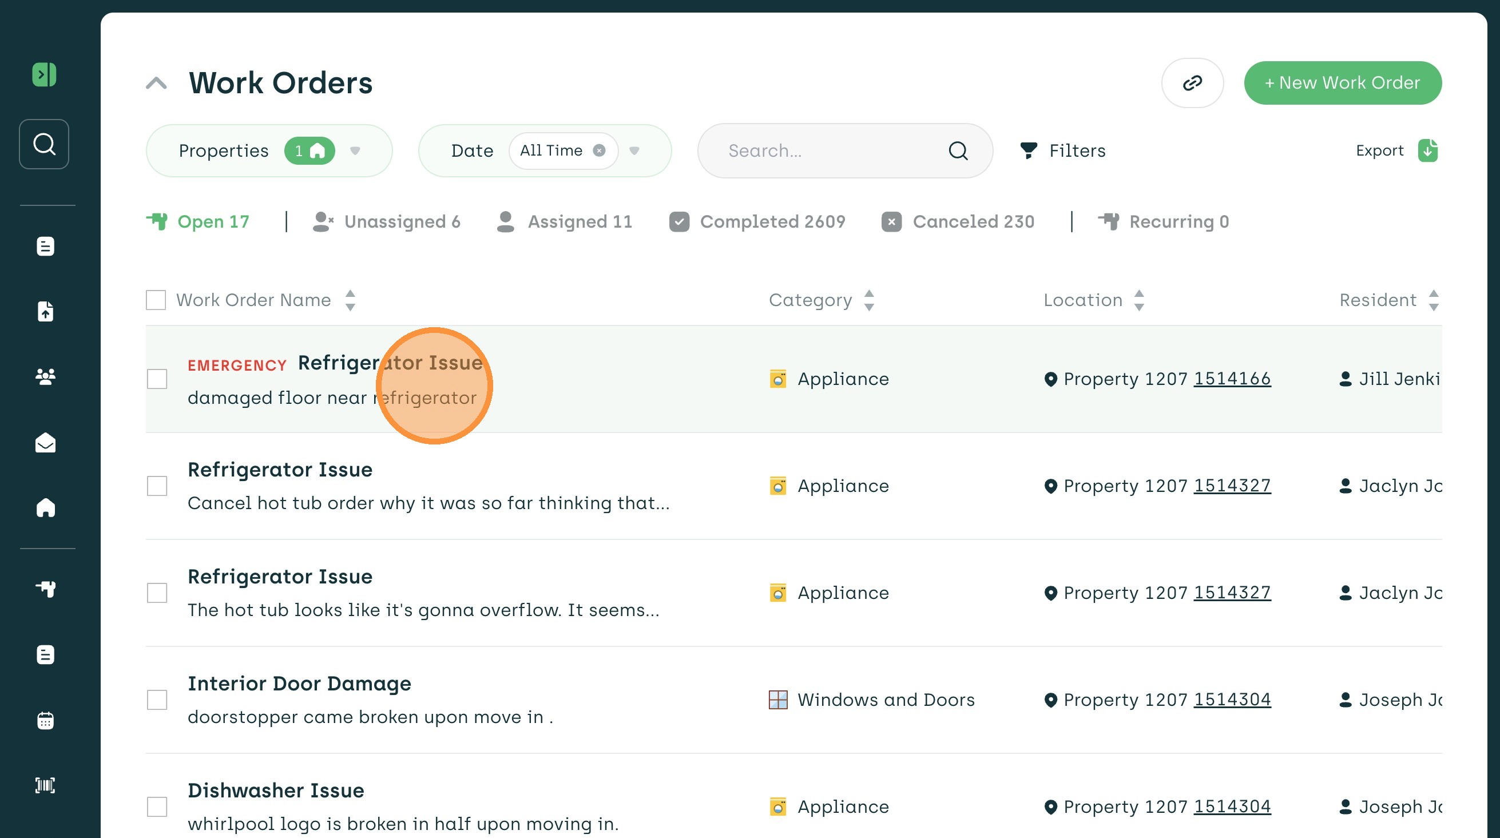Click the New Work Order button
This screenshot has width=1500, height=838.
pos(1342,83)
